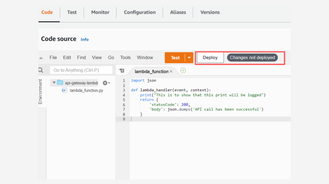Click the 'body': json.dumps line
The height and width of the screenshot is (184, 329).
pos(206,110)
